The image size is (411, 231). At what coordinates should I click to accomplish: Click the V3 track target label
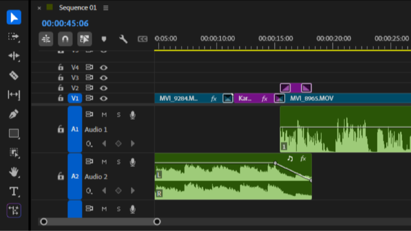tap(75, 78)
